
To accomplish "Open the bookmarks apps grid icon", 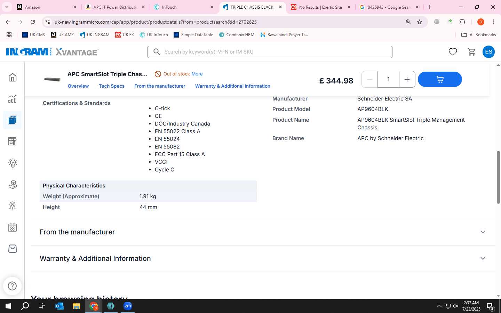I will (x=9, y=35).
